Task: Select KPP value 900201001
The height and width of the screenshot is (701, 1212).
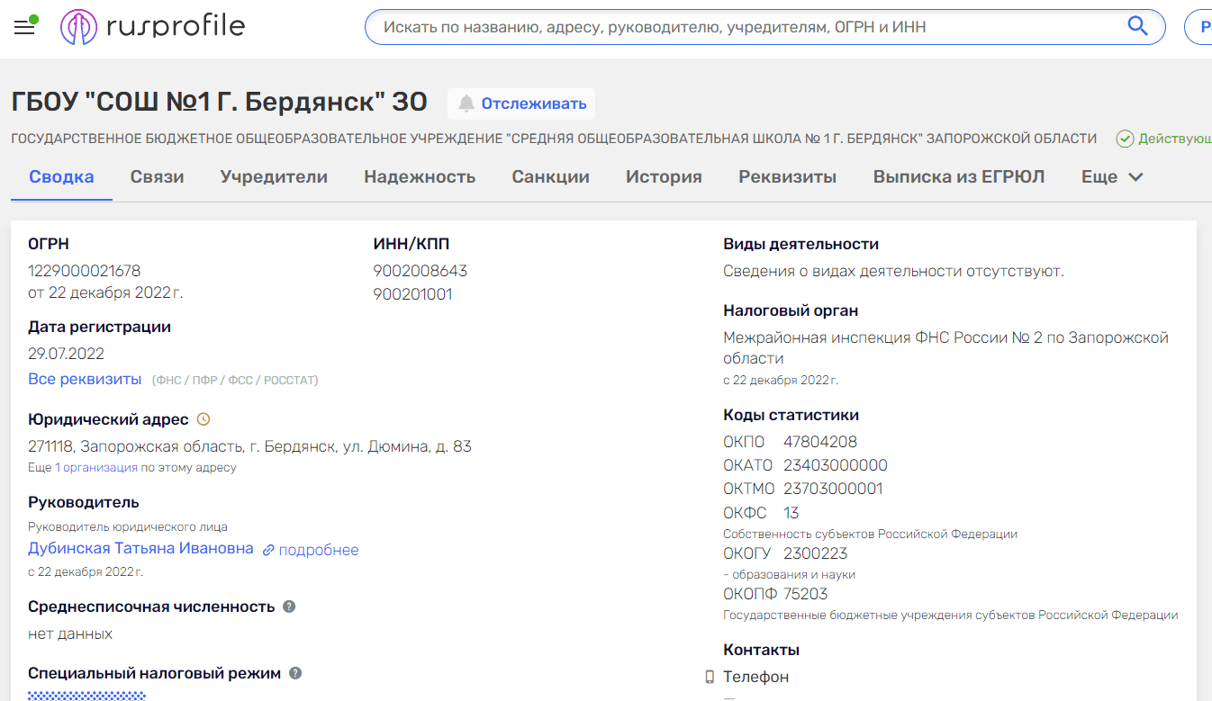Action: [x=413, y=294]
